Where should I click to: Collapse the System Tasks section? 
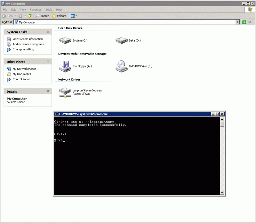pos(48,31)
